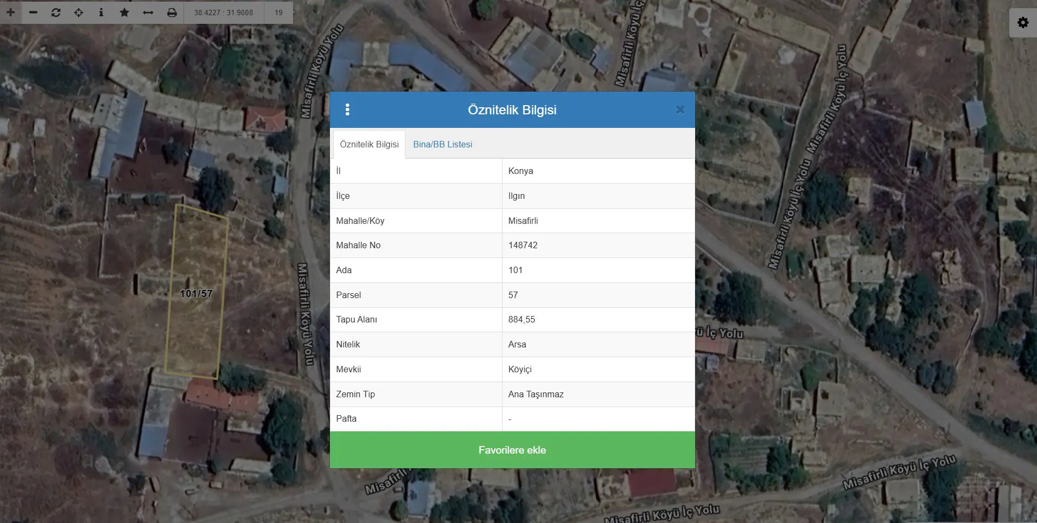
Task: Print the map view
Action: coord(172,12)
